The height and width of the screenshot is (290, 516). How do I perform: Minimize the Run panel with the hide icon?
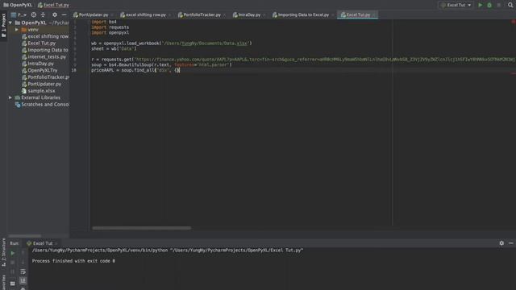point(510,243)
